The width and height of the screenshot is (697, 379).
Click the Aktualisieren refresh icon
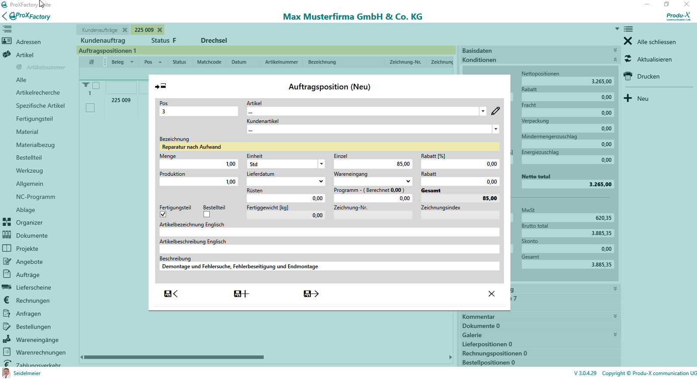[x=628, y=58]
